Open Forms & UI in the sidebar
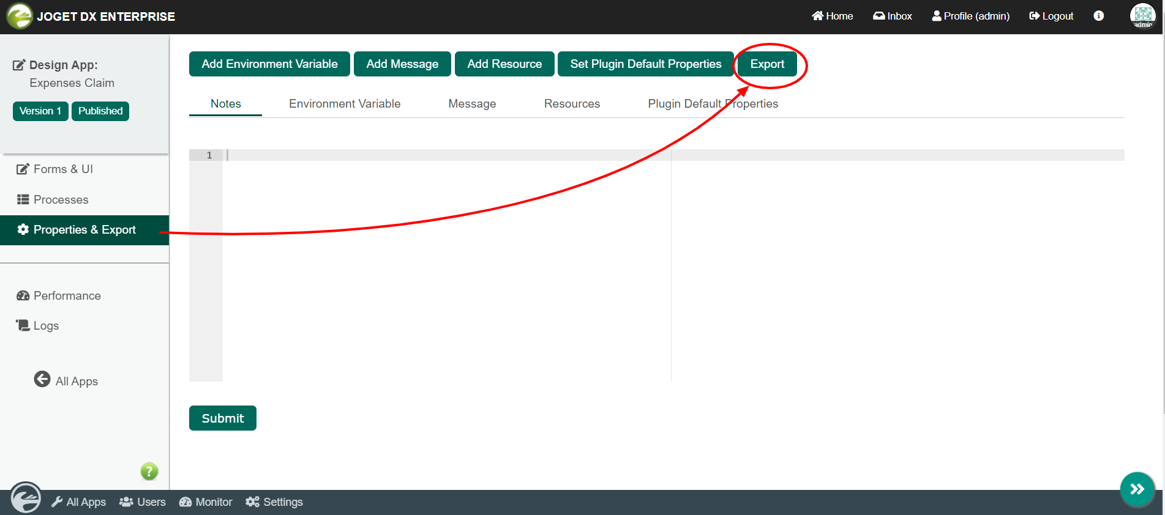 point(63,169)
